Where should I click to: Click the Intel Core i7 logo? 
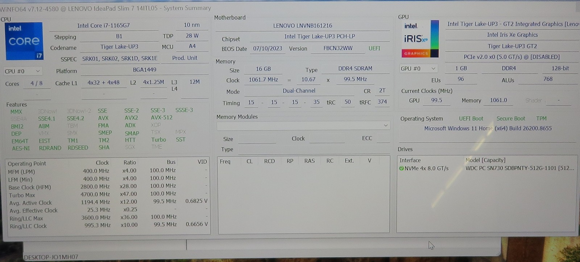(24, 41)
